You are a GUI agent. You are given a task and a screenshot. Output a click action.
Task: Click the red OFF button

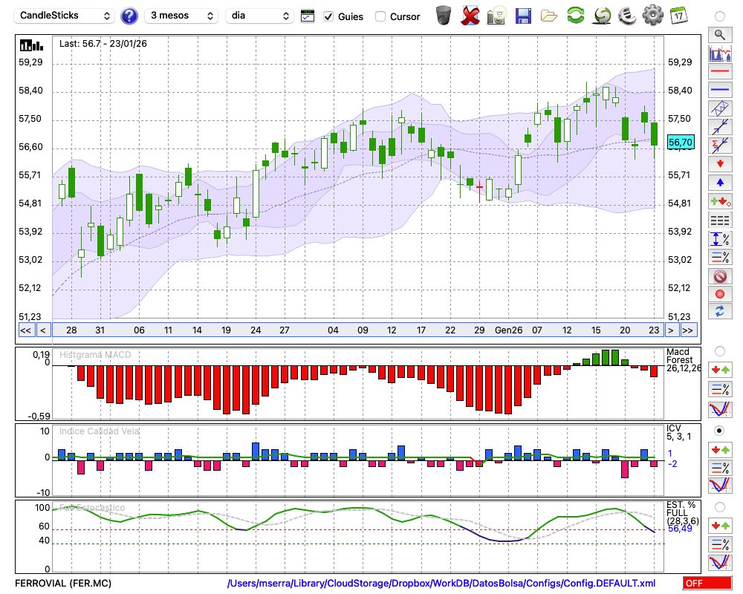[707, 584]
